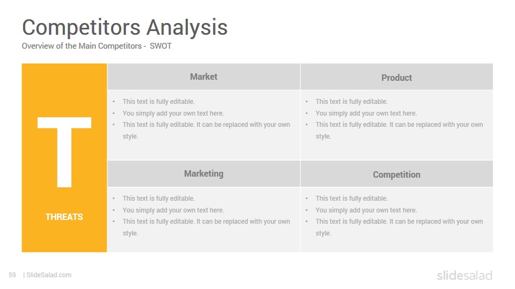Click the large white T letter
The height and width of the screenshot is (289, 515).
tap(64, 152)
